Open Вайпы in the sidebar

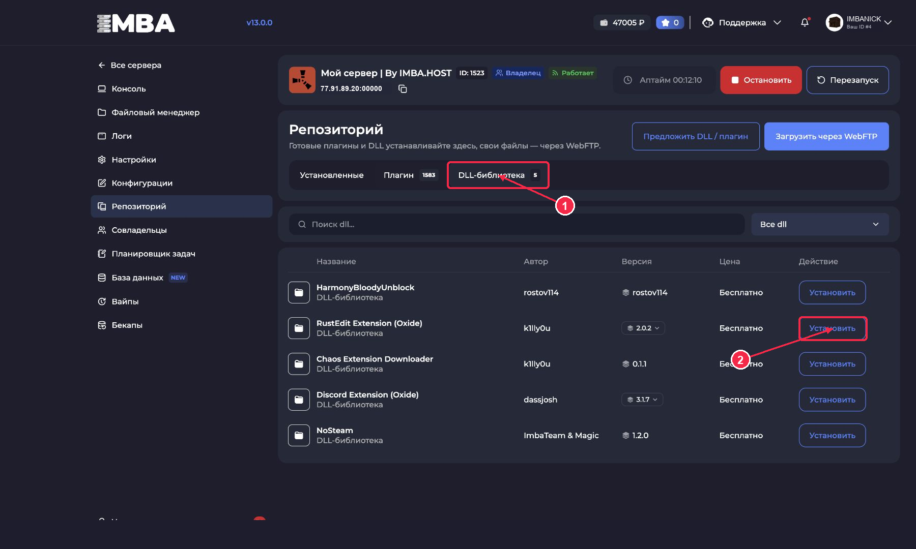pos(182,301)
